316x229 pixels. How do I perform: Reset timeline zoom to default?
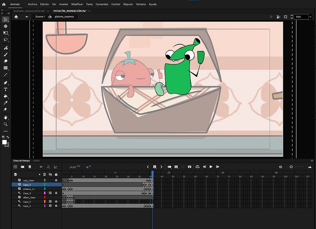[281, 167]
